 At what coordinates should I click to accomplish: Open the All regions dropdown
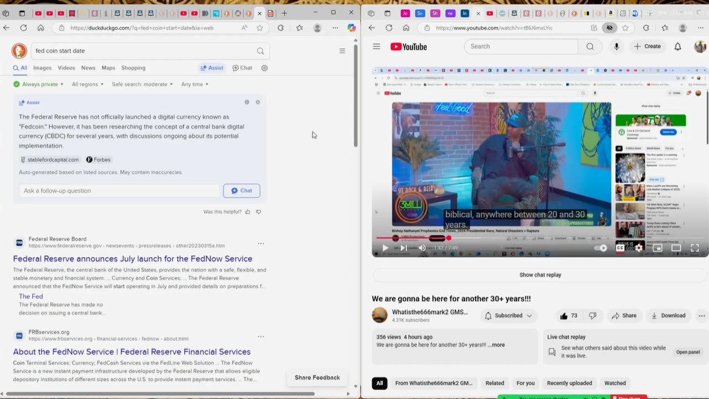[88, 84]
